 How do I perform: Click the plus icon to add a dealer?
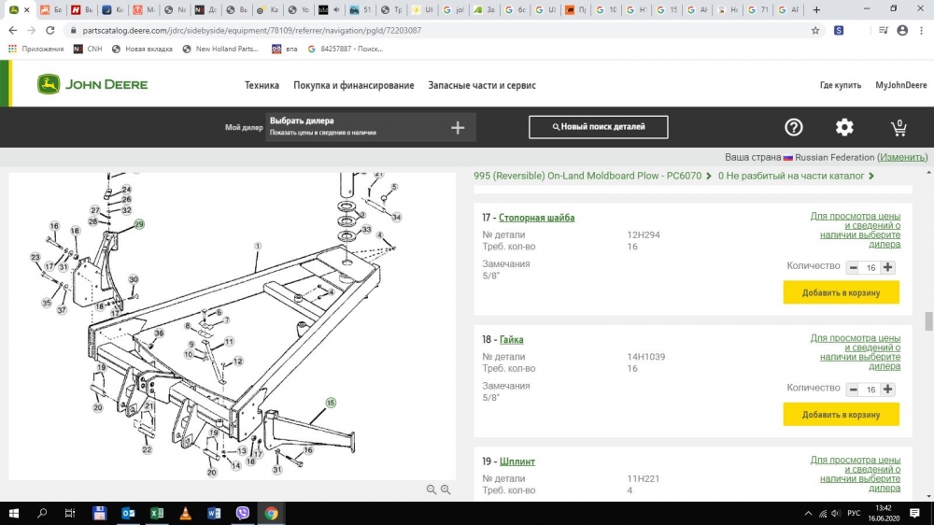(x=458, y=128)
